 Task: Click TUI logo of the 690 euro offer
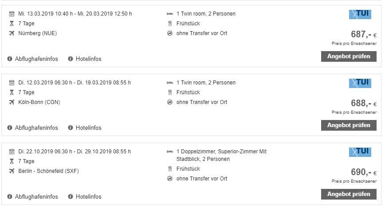point(360,152)
